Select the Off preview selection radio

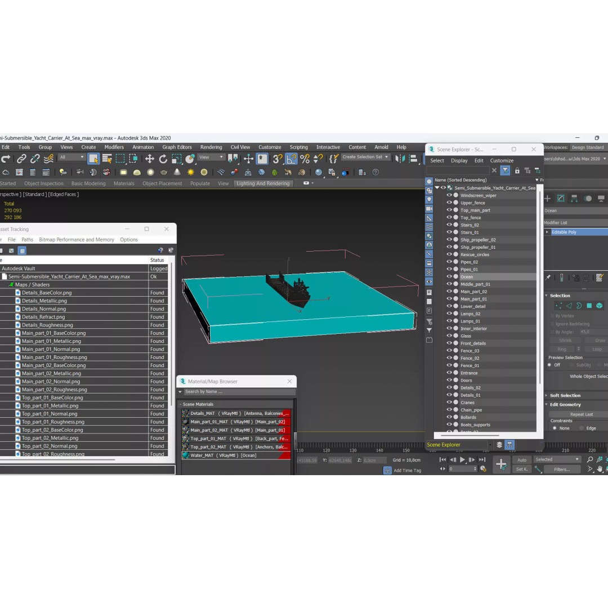pos(549,365)
